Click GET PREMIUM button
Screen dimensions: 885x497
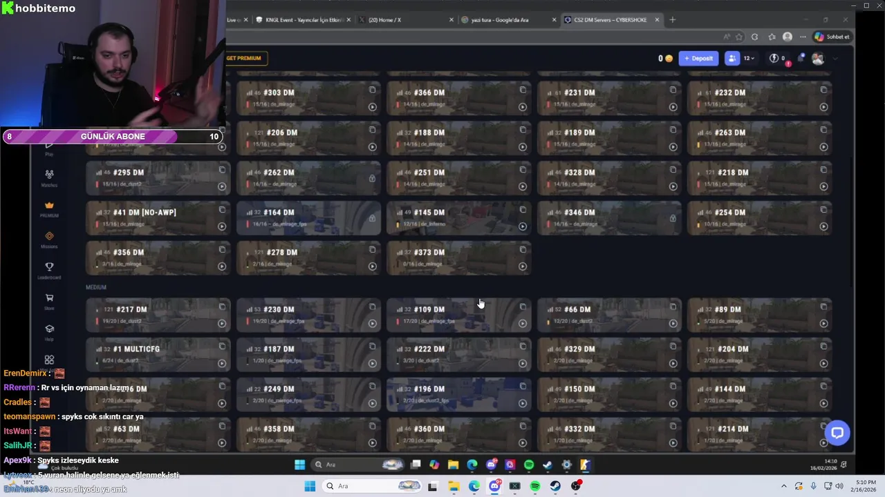pos(246,59)
